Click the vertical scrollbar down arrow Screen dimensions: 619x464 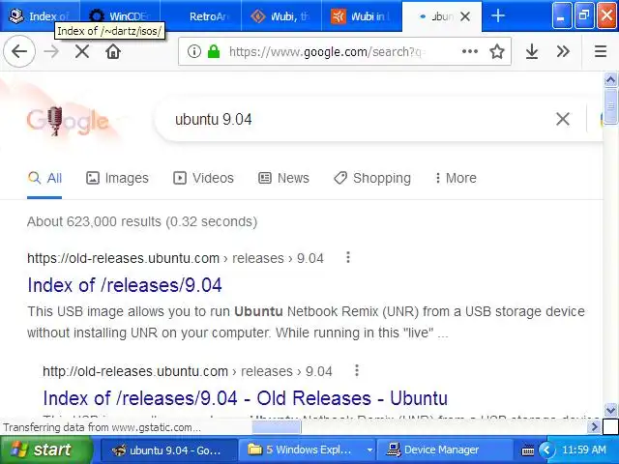point(610,410)
